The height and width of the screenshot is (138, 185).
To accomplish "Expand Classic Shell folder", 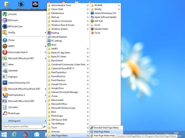I will (68, 9).
